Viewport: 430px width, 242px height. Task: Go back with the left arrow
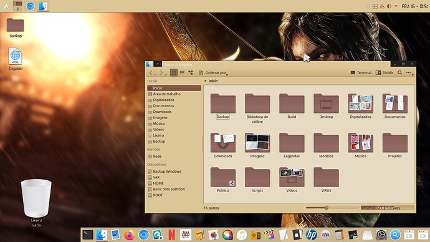(x=151, y=72)
